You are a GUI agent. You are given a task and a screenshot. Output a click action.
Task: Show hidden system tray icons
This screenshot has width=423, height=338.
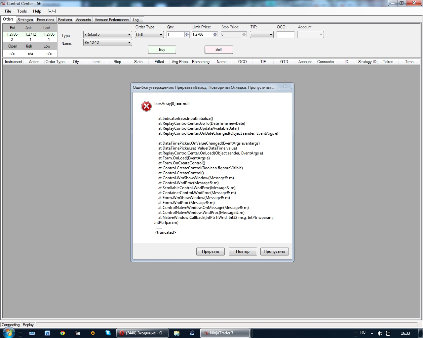click(x=372, y=333)
